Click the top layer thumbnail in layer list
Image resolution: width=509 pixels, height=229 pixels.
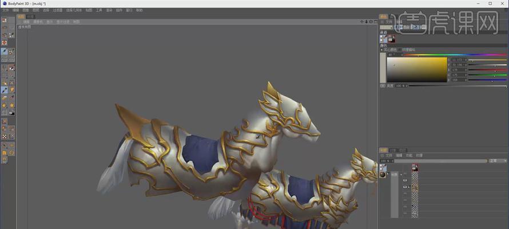click(415, 168)
